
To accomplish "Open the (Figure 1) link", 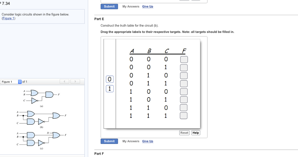I will (x=8, y=18).
